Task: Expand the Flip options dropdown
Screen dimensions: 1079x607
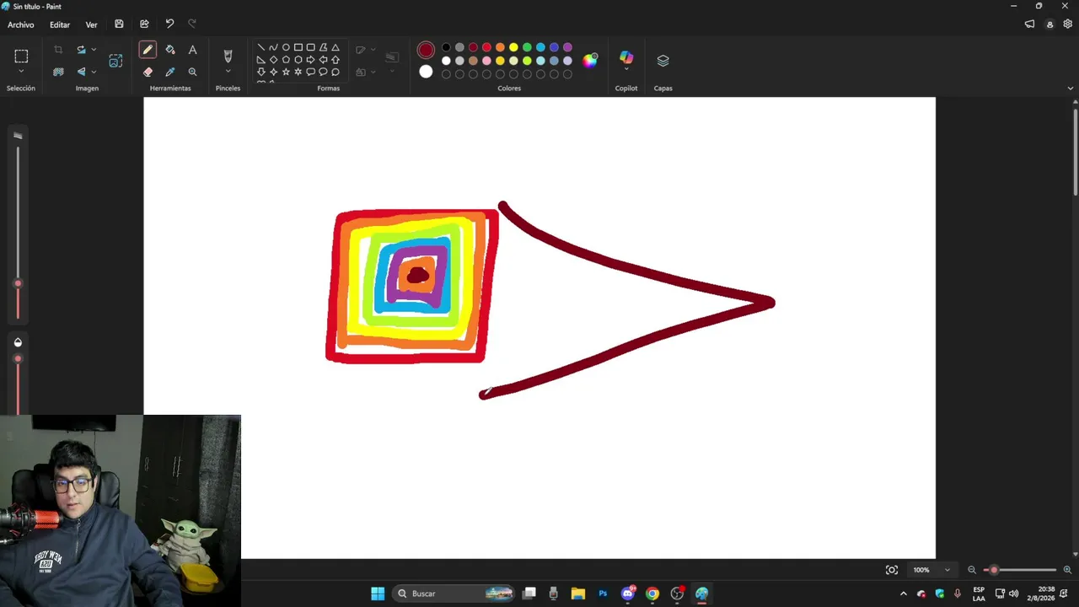Action: (x=94, y=72)
